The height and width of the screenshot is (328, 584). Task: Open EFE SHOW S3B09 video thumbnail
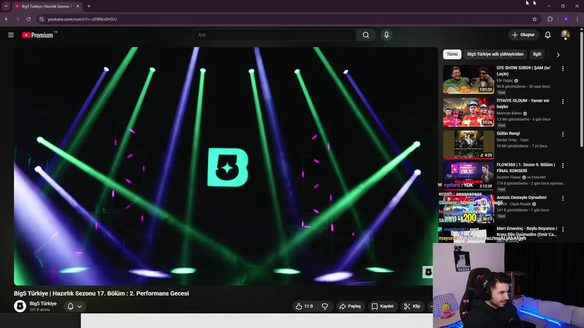point(469,79)
